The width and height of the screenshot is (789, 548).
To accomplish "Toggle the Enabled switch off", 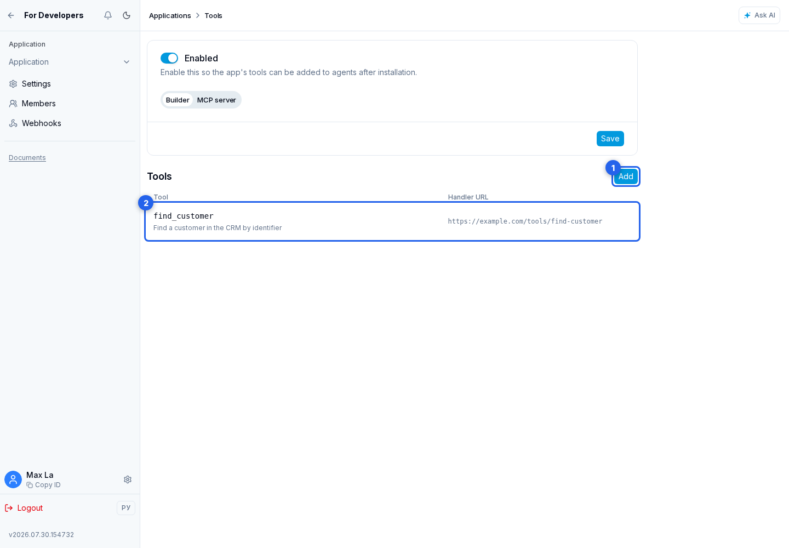I will [169, 58].
